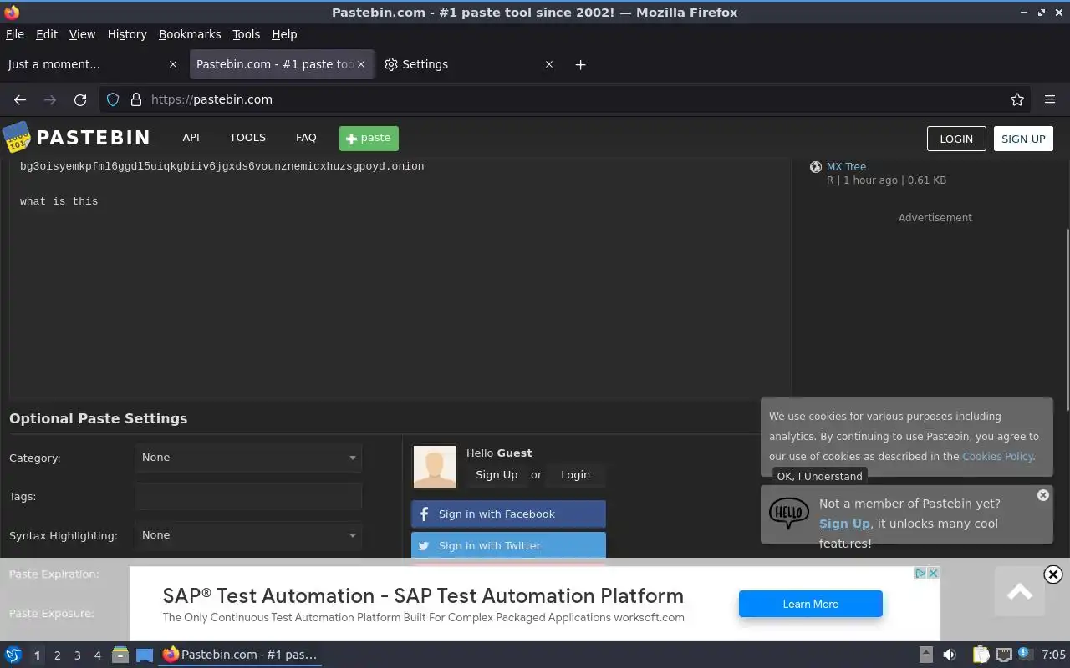Open the File menu
Image resolution: width=1070 pixels, height=668 pixels.
(x=15, y=34)
